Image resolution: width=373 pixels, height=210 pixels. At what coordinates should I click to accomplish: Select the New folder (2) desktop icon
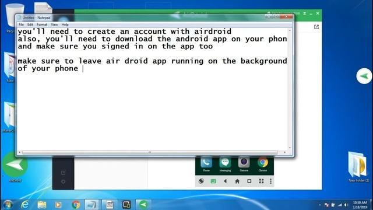click(358, 167)
